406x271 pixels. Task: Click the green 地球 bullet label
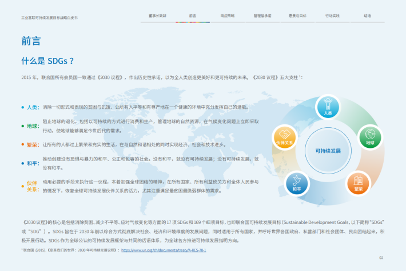click(32, 125)
